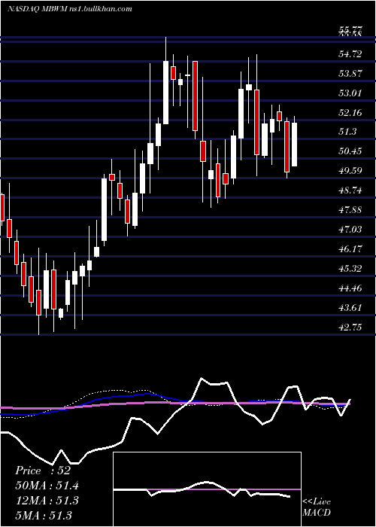The image size is (376, 527).
Task: Click the 'Price : 52' readout
Action: [x=43, y=471]
